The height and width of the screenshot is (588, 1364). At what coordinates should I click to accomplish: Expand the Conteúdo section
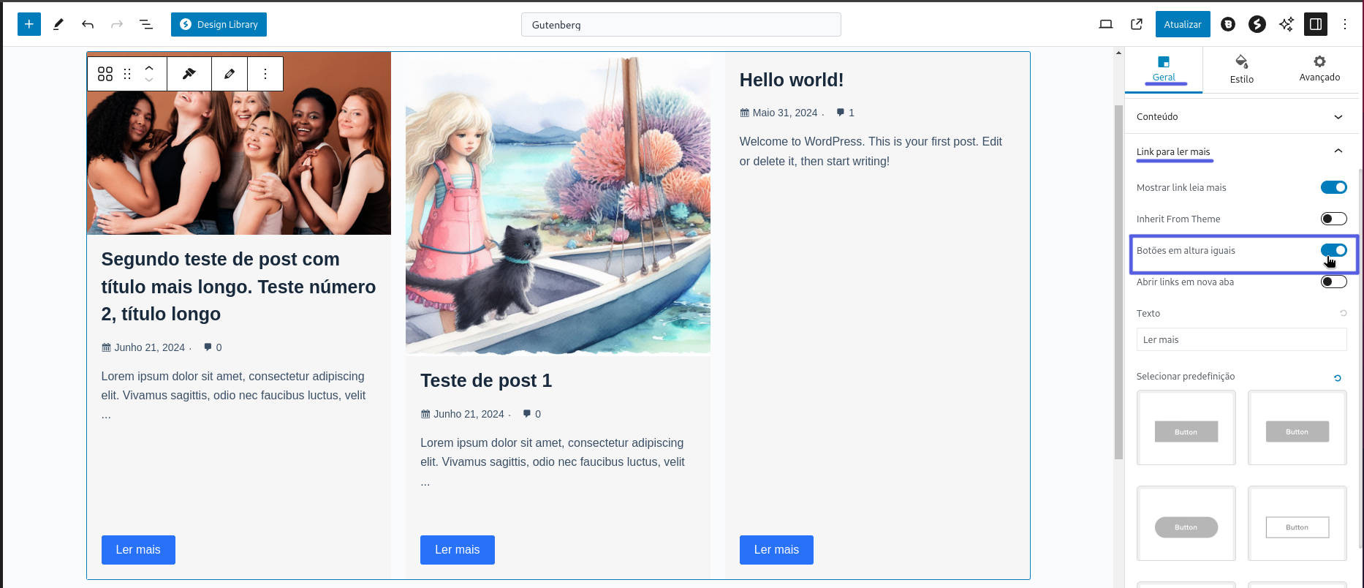(1241, 116)
